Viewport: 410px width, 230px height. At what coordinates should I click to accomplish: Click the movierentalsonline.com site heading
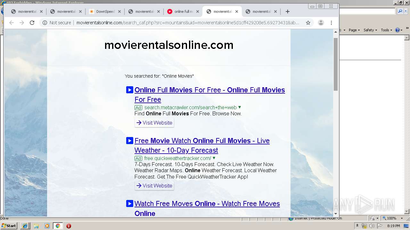point(169,45)
